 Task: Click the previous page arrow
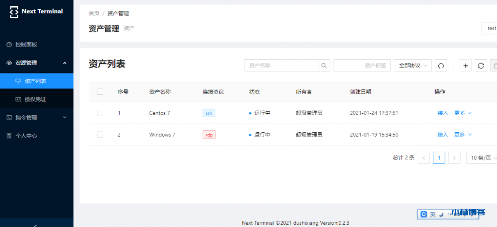(424, 158)
